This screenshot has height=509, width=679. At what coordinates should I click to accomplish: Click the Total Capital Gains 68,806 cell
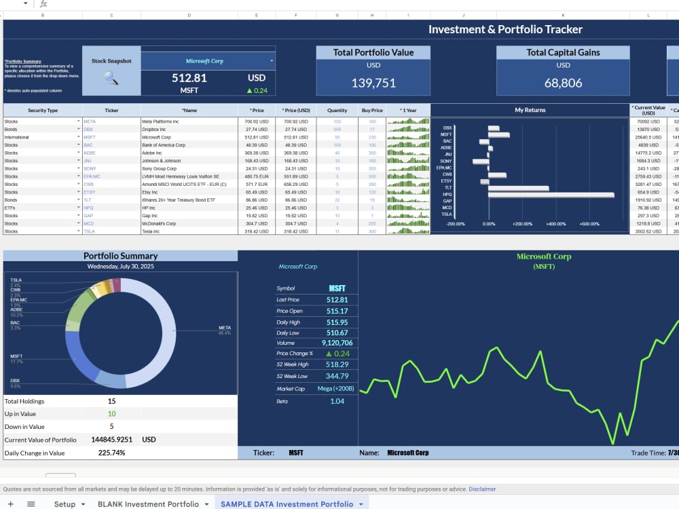pyautogui.click(x=563, y=83)
